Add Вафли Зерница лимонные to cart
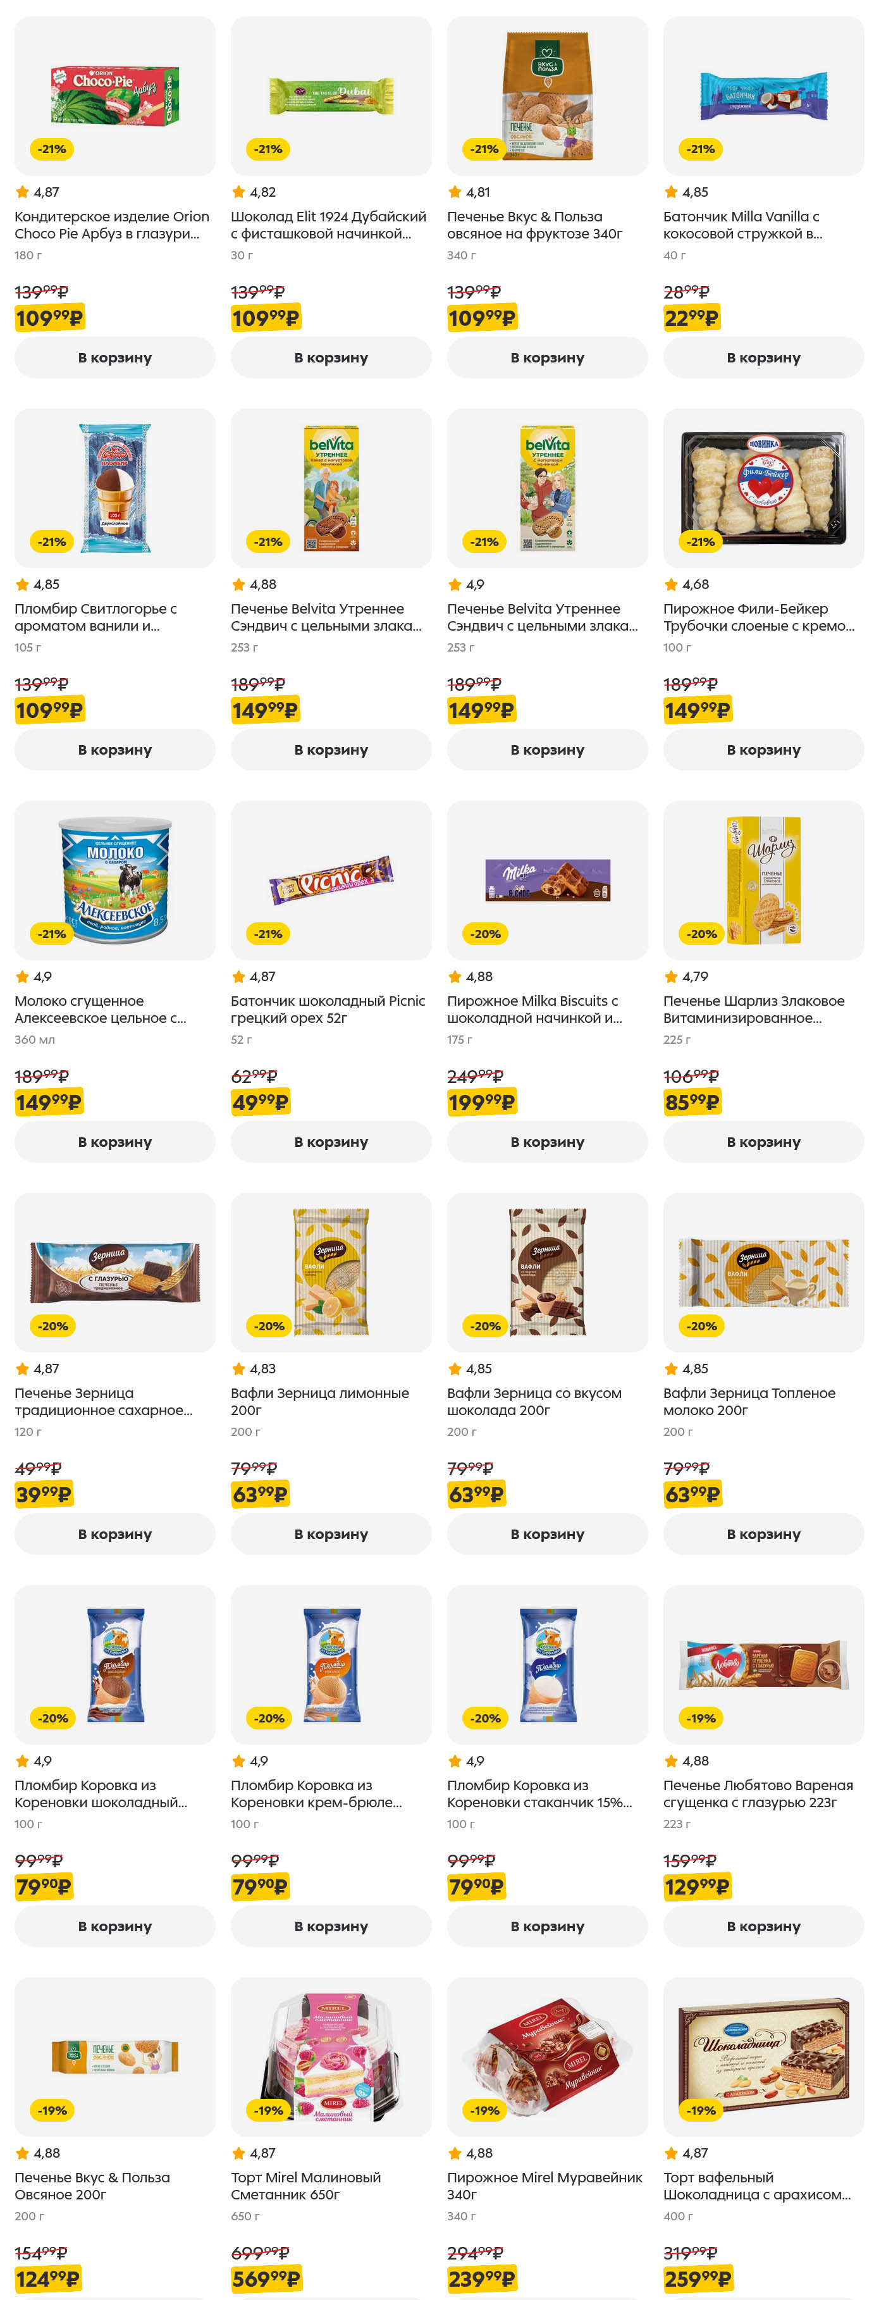This screenshot has width=886, height=2300. click(x=331, y=1534)
